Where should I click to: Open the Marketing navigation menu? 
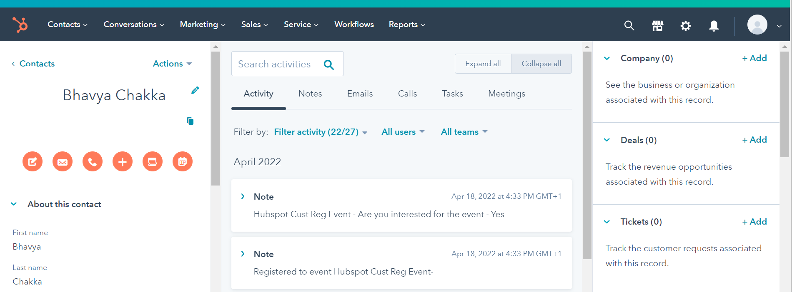point(203,25)
